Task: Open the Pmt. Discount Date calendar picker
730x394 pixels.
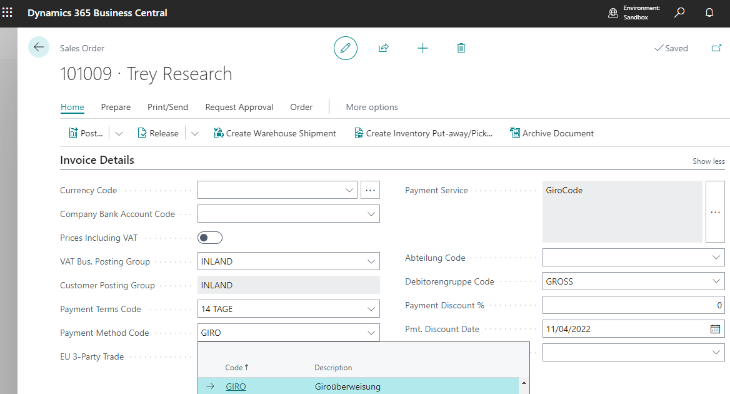Action: point(715,329)
